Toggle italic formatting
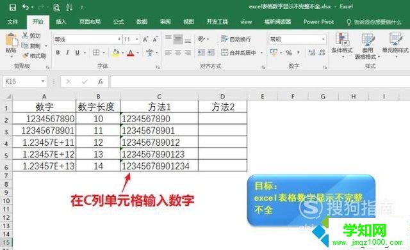The width and height of the screenshot is (410, 250). coord(67,52)
